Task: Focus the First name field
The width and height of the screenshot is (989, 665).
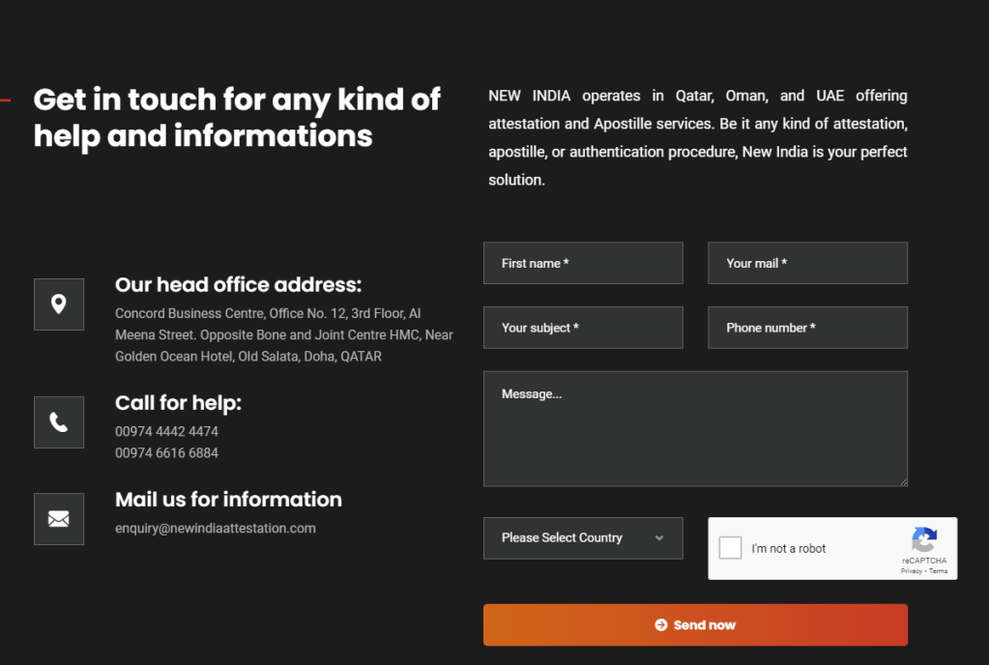Action: click(x=583, y=263)
